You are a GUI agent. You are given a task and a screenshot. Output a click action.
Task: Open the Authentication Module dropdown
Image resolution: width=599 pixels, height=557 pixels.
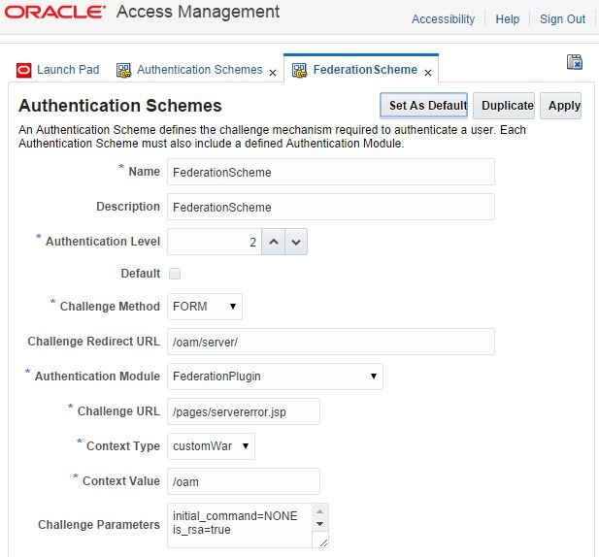275,377
